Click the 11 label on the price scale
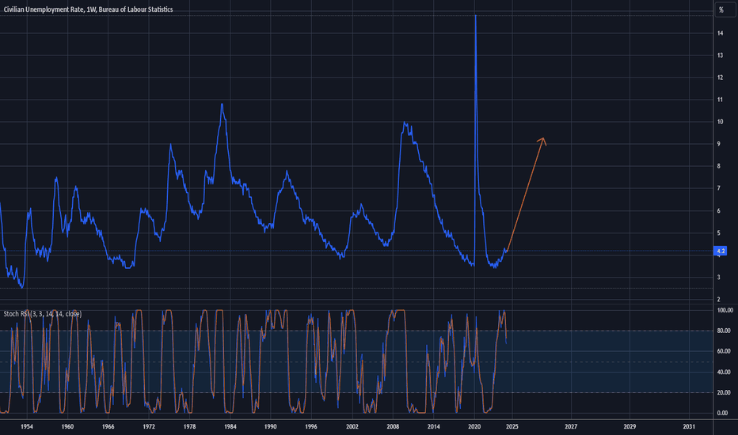The image size is (738, 435). pos(720,100)
